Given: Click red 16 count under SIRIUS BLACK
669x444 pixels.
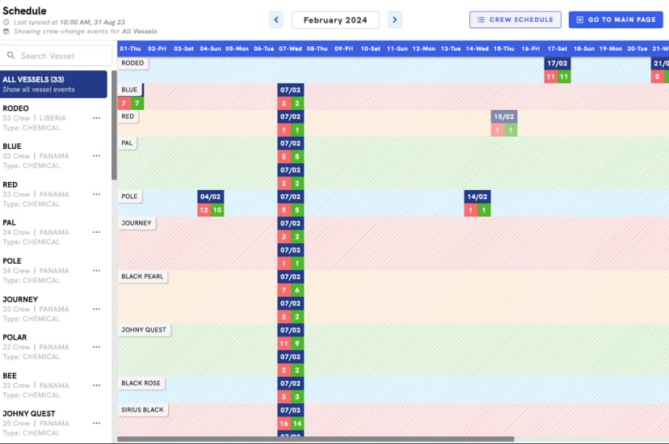Looking at the screenshot, I should [x=284, y=424].
